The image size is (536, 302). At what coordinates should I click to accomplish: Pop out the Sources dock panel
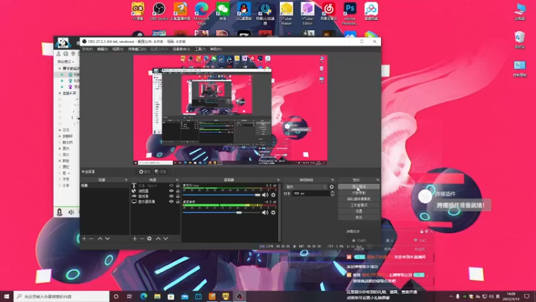tap(177, 180)
